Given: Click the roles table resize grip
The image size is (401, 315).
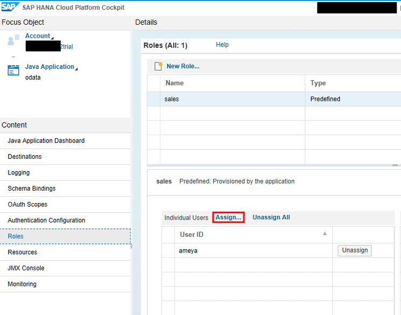Looking at the screenshot, I should tap(395, 165).
